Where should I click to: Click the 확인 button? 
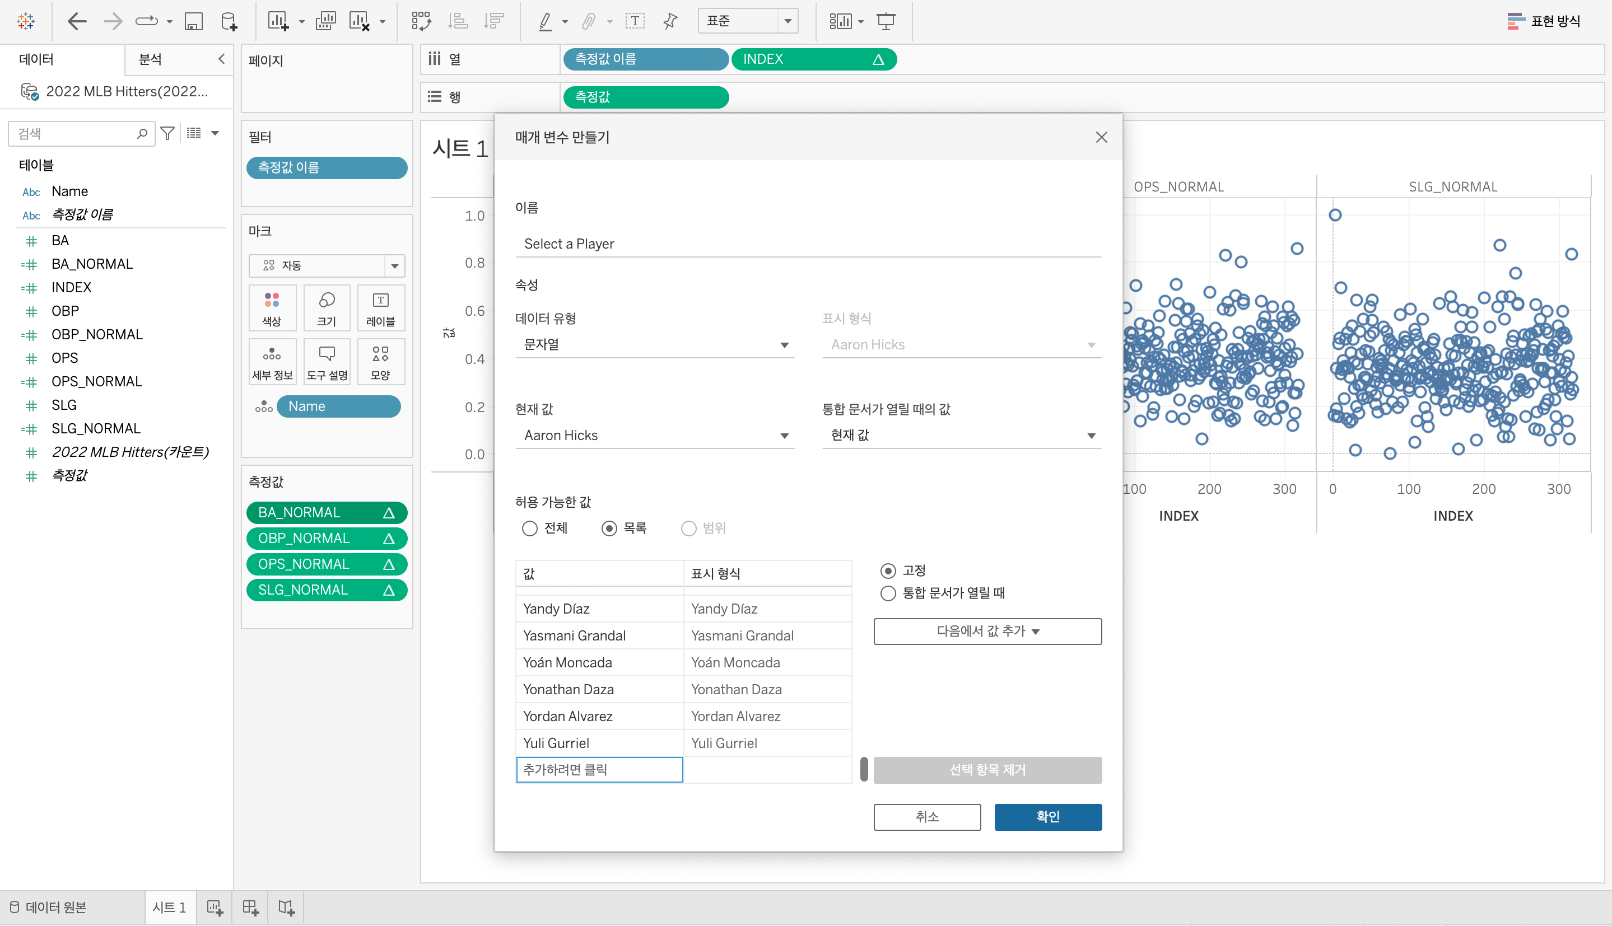pos(1048,817)
